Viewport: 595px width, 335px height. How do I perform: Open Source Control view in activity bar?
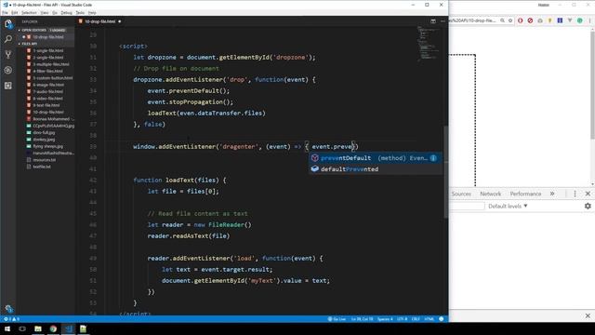point(8,55)
